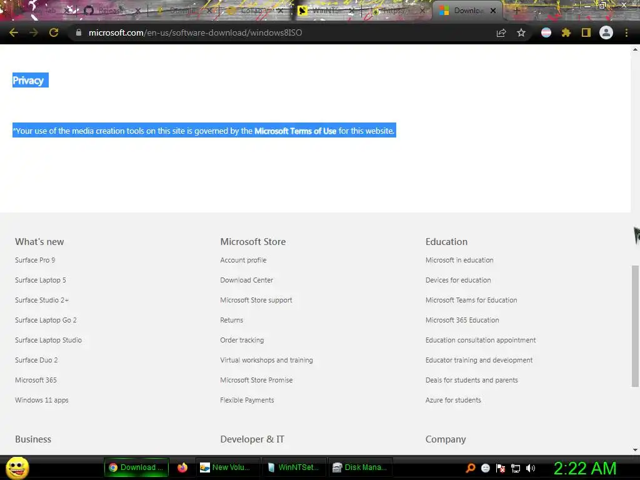640x480 pixels.
Task: Open the Microsoft Store support link
Action: [x=256, y=300]
